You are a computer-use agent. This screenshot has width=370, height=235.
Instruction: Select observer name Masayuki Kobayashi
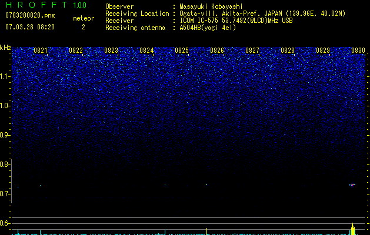click(x=211, y=6)
